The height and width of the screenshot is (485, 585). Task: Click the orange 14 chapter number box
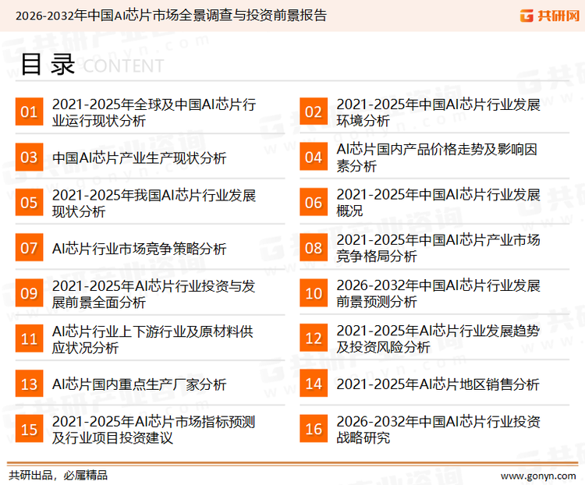tap(314, 384)
